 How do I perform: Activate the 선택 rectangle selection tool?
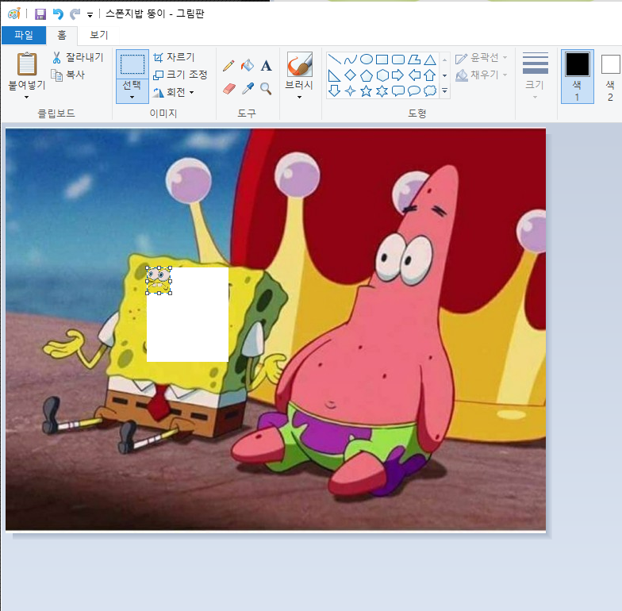pos(132,64)
